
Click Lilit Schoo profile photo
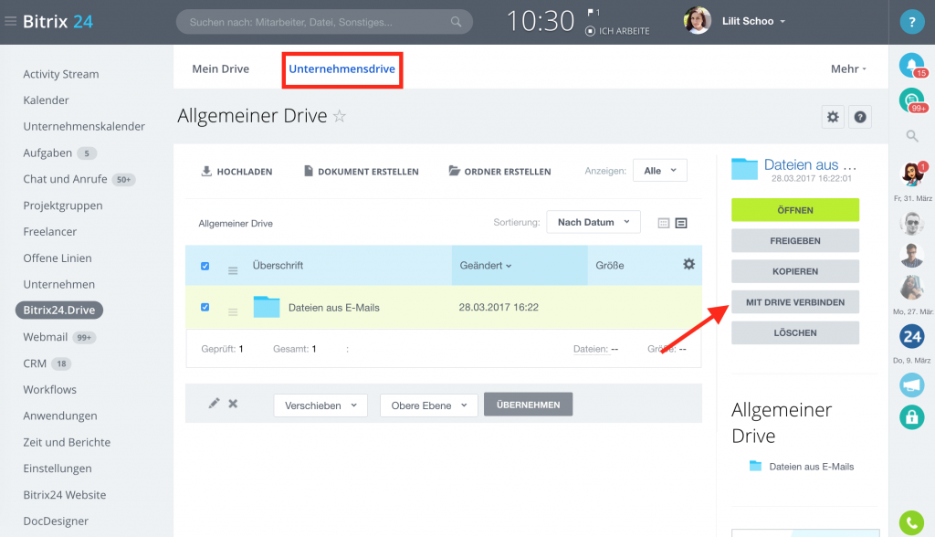697,21
